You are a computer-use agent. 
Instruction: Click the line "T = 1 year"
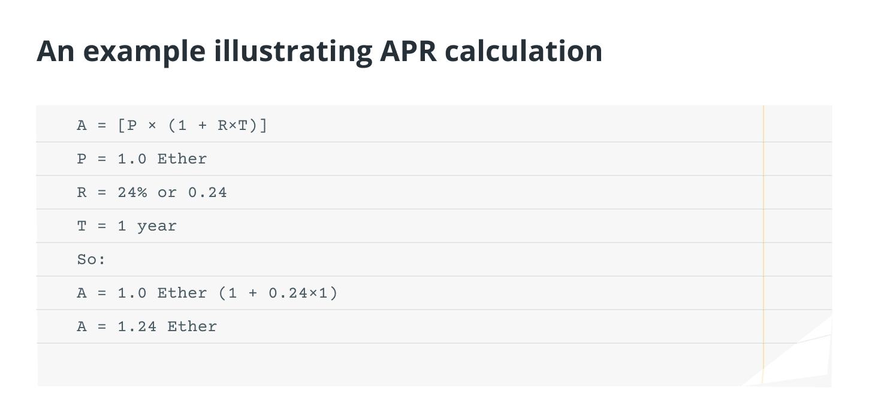pyautogui.click(x=126, y=226)
